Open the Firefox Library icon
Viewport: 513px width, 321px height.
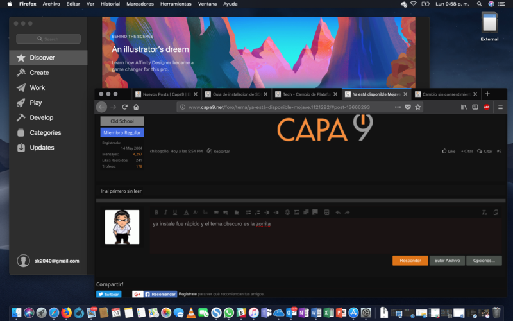pyautogui.click(x=464, y=107)
